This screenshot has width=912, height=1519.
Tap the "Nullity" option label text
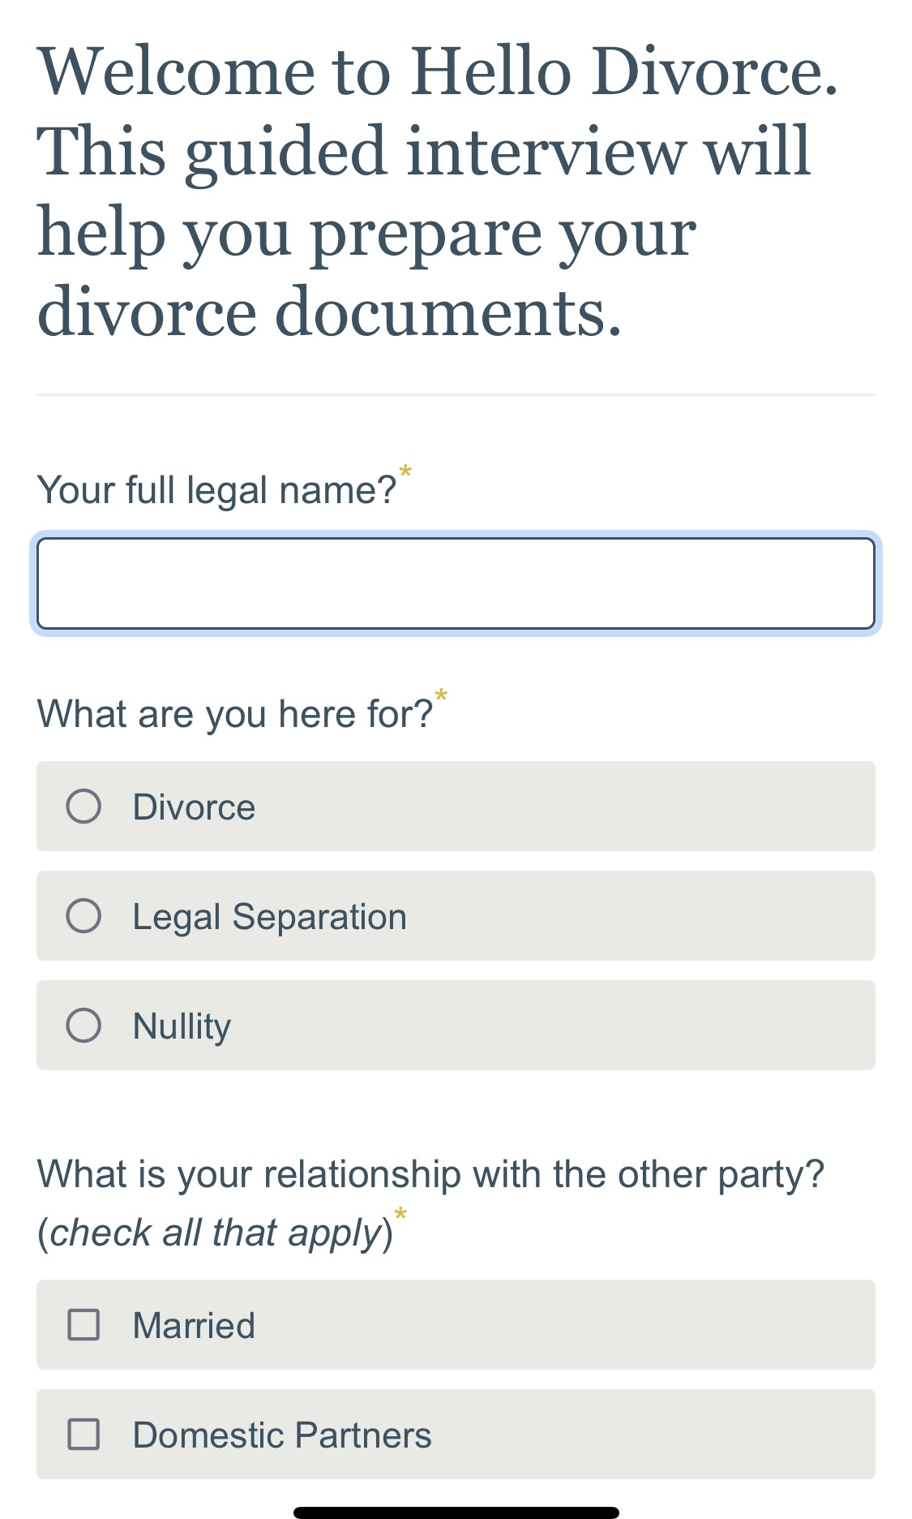click(182, 1026)
